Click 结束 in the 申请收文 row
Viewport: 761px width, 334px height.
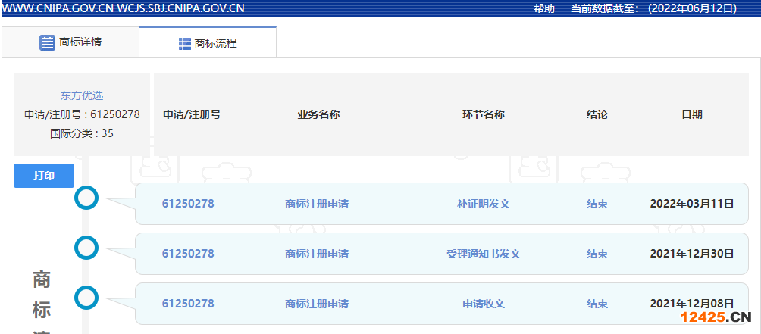pyautogui.click(x=597, y=304)
